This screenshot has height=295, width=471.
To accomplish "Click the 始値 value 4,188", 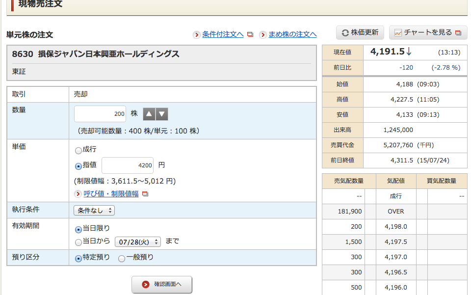I will pos(405,84).
